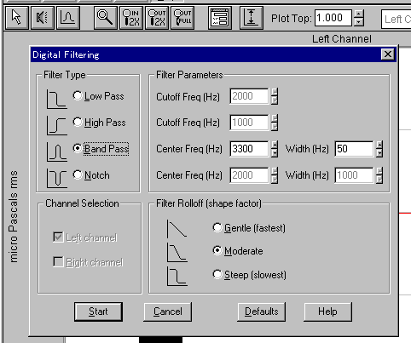
Task: Click the vertical autoscale arrows icon
Action: [x=252, y=18]
